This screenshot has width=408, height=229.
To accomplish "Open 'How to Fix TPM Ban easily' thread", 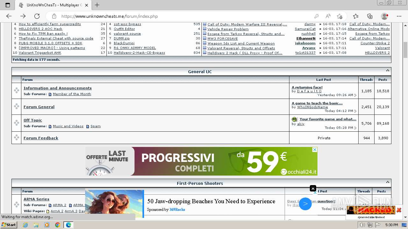I will click(x=43, y=34).
